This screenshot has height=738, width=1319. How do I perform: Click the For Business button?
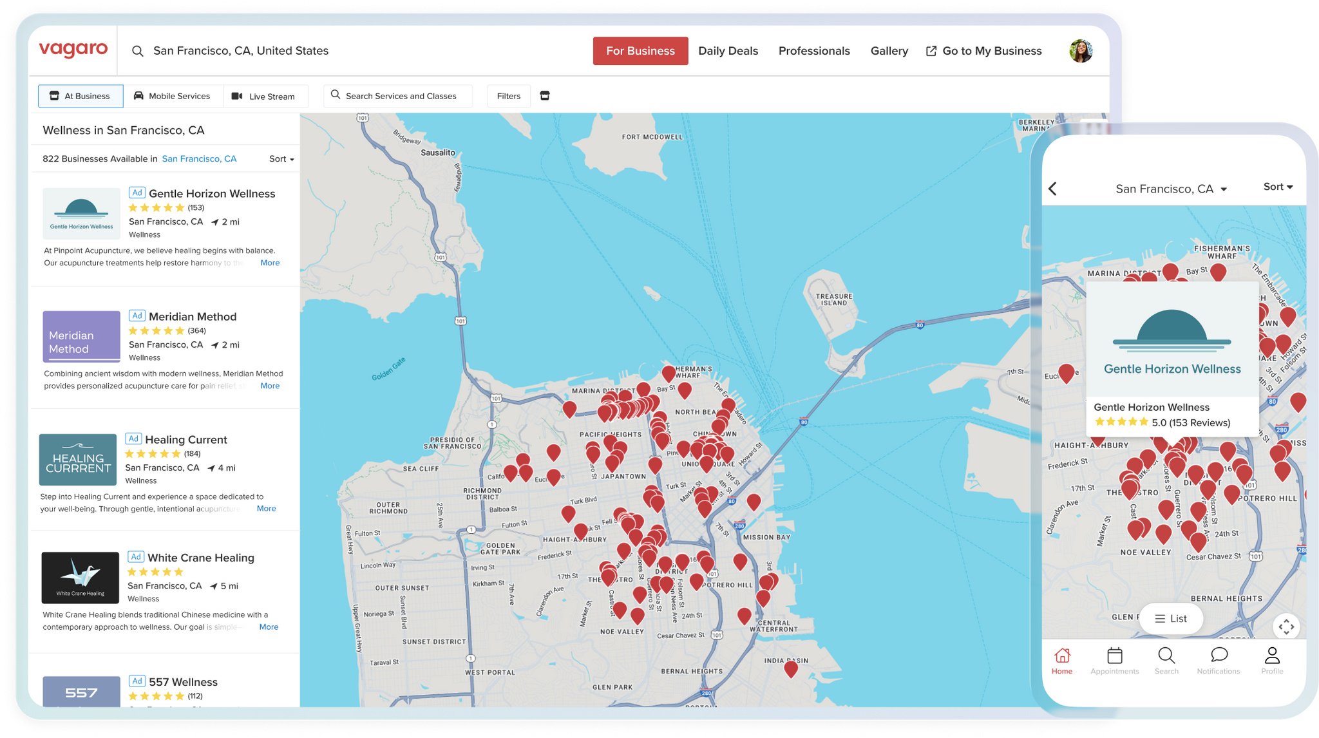point(640,51)
